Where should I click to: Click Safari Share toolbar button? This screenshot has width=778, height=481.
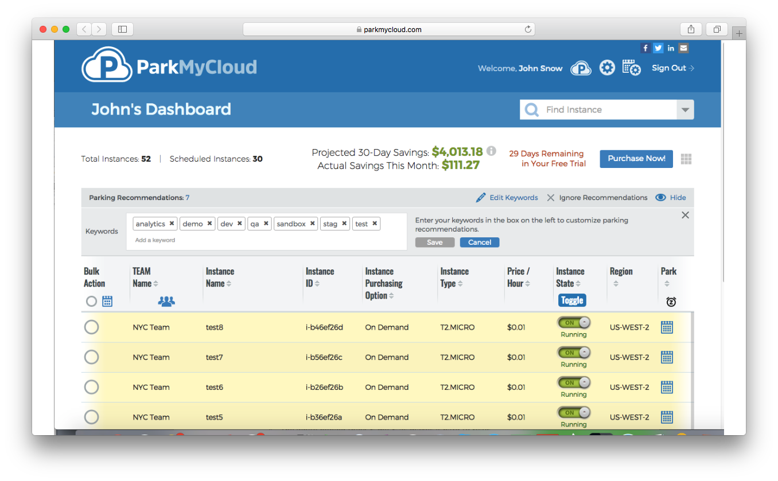point(691,29)
